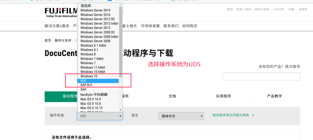Open the 语言 简体中文 dropdown

(x=181, y=116)
